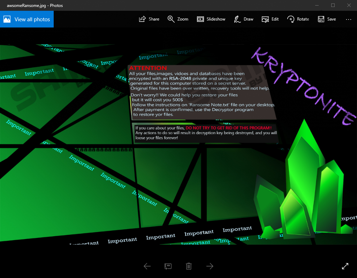Start the Slideshow
The image size is (357, 278).
point(211,19)
